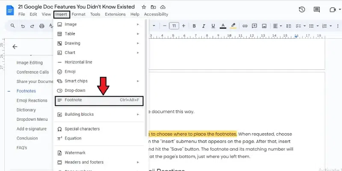Open the highlight color picker
The width and height of the screenshot is (342, 171).
[233, 26]
